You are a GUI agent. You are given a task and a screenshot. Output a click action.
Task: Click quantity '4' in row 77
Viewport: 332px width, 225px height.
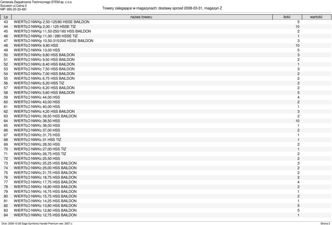(x=298, y=182)
